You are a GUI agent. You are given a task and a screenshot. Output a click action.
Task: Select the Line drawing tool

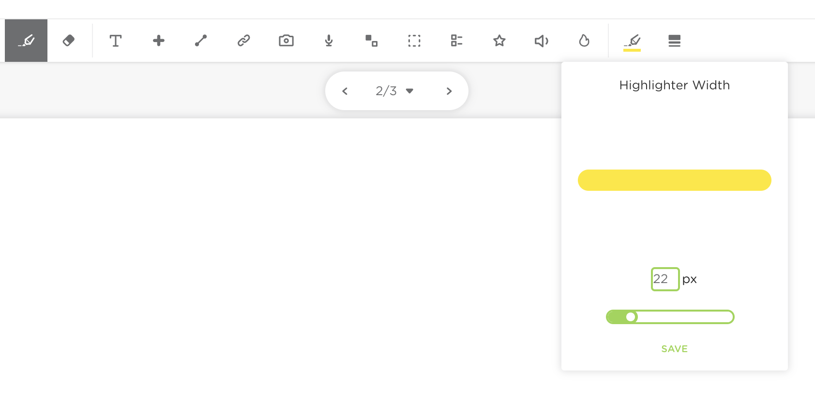201,41
